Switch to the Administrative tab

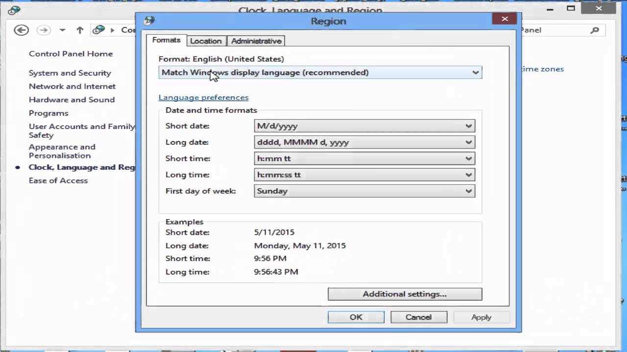pyautogui.click(x=256, y=41)
